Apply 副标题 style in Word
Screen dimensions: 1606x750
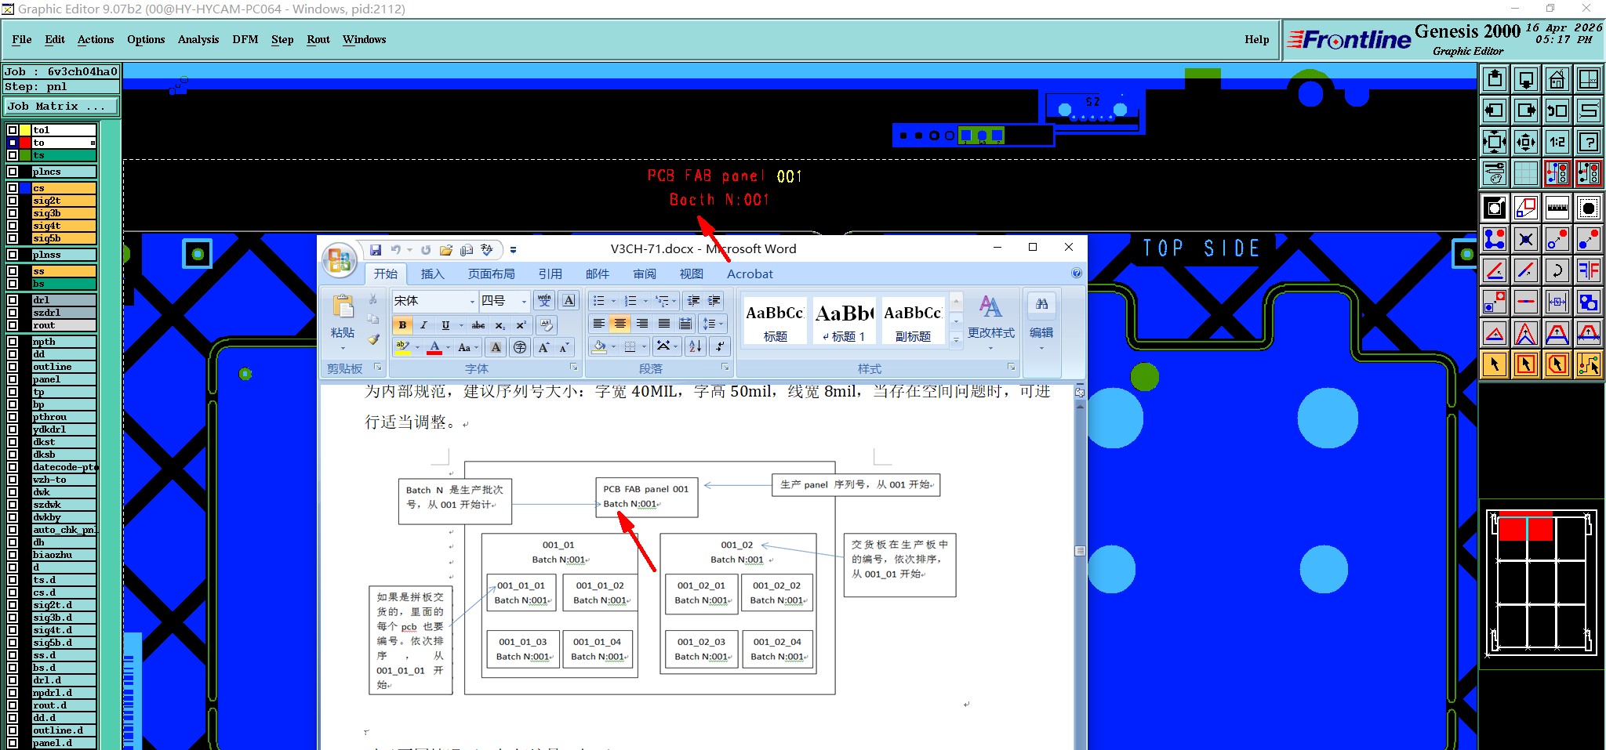click(x=913, y=321)
